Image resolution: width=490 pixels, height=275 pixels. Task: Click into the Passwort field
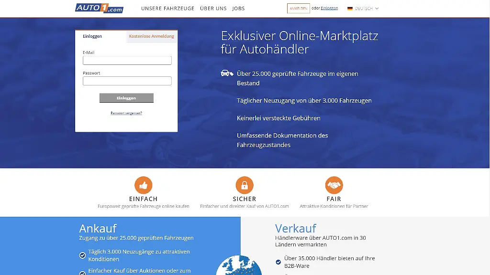(x=127, y=81)
